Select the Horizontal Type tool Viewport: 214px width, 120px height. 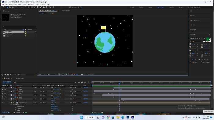(37, 7)
